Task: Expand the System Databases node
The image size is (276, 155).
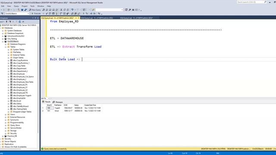Action: [x=3, y=31]
